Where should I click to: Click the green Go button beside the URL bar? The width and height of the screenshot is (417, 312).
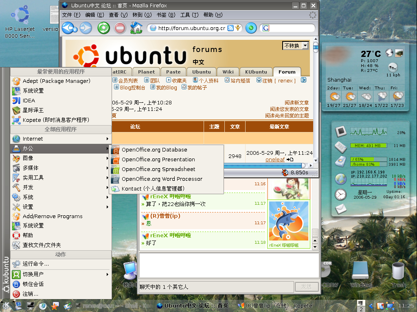coord(251,28)
